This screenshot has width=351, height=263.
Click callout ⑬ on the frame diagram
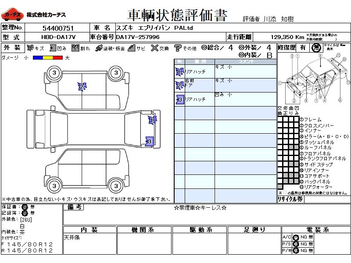[x=348, y=82]
